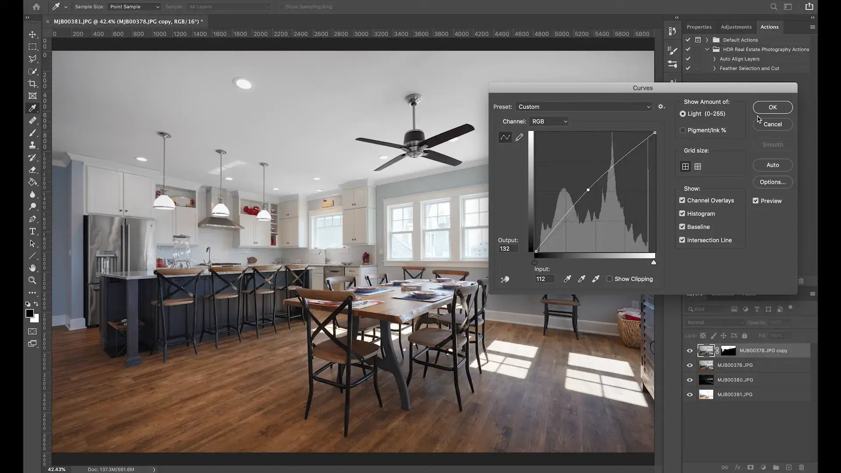841x473 pixels.
Task: Open Curves preset options gear
Action: tap(661, 107)
